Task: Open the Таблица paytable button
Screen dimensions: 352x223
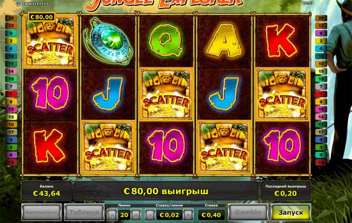Action: (84, 212)
